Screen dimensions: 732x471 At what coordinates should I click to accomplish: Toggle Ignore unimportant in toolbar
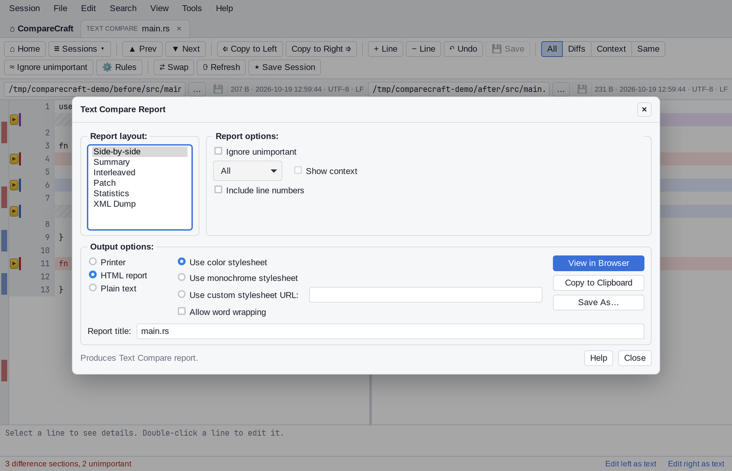(49, 67)
